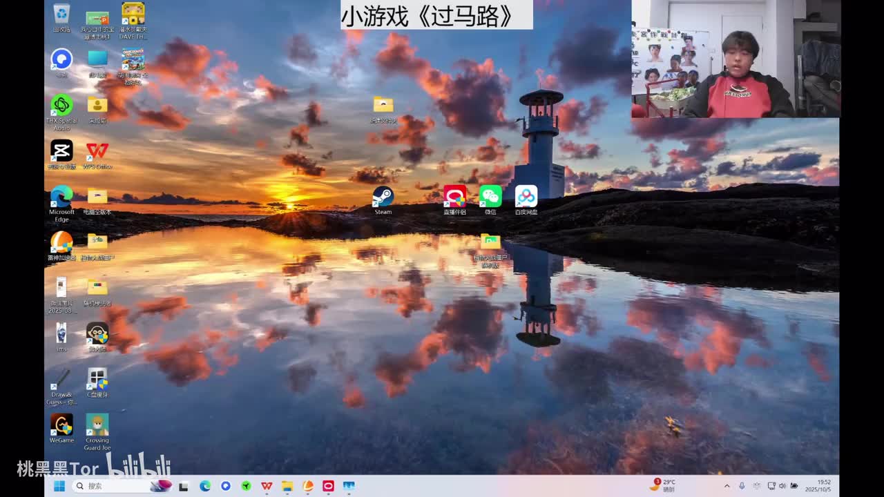The width and height of the screenshot is (884, 497).
Task: Expand the hidden system tray icons
Action: tap(727, 486)
